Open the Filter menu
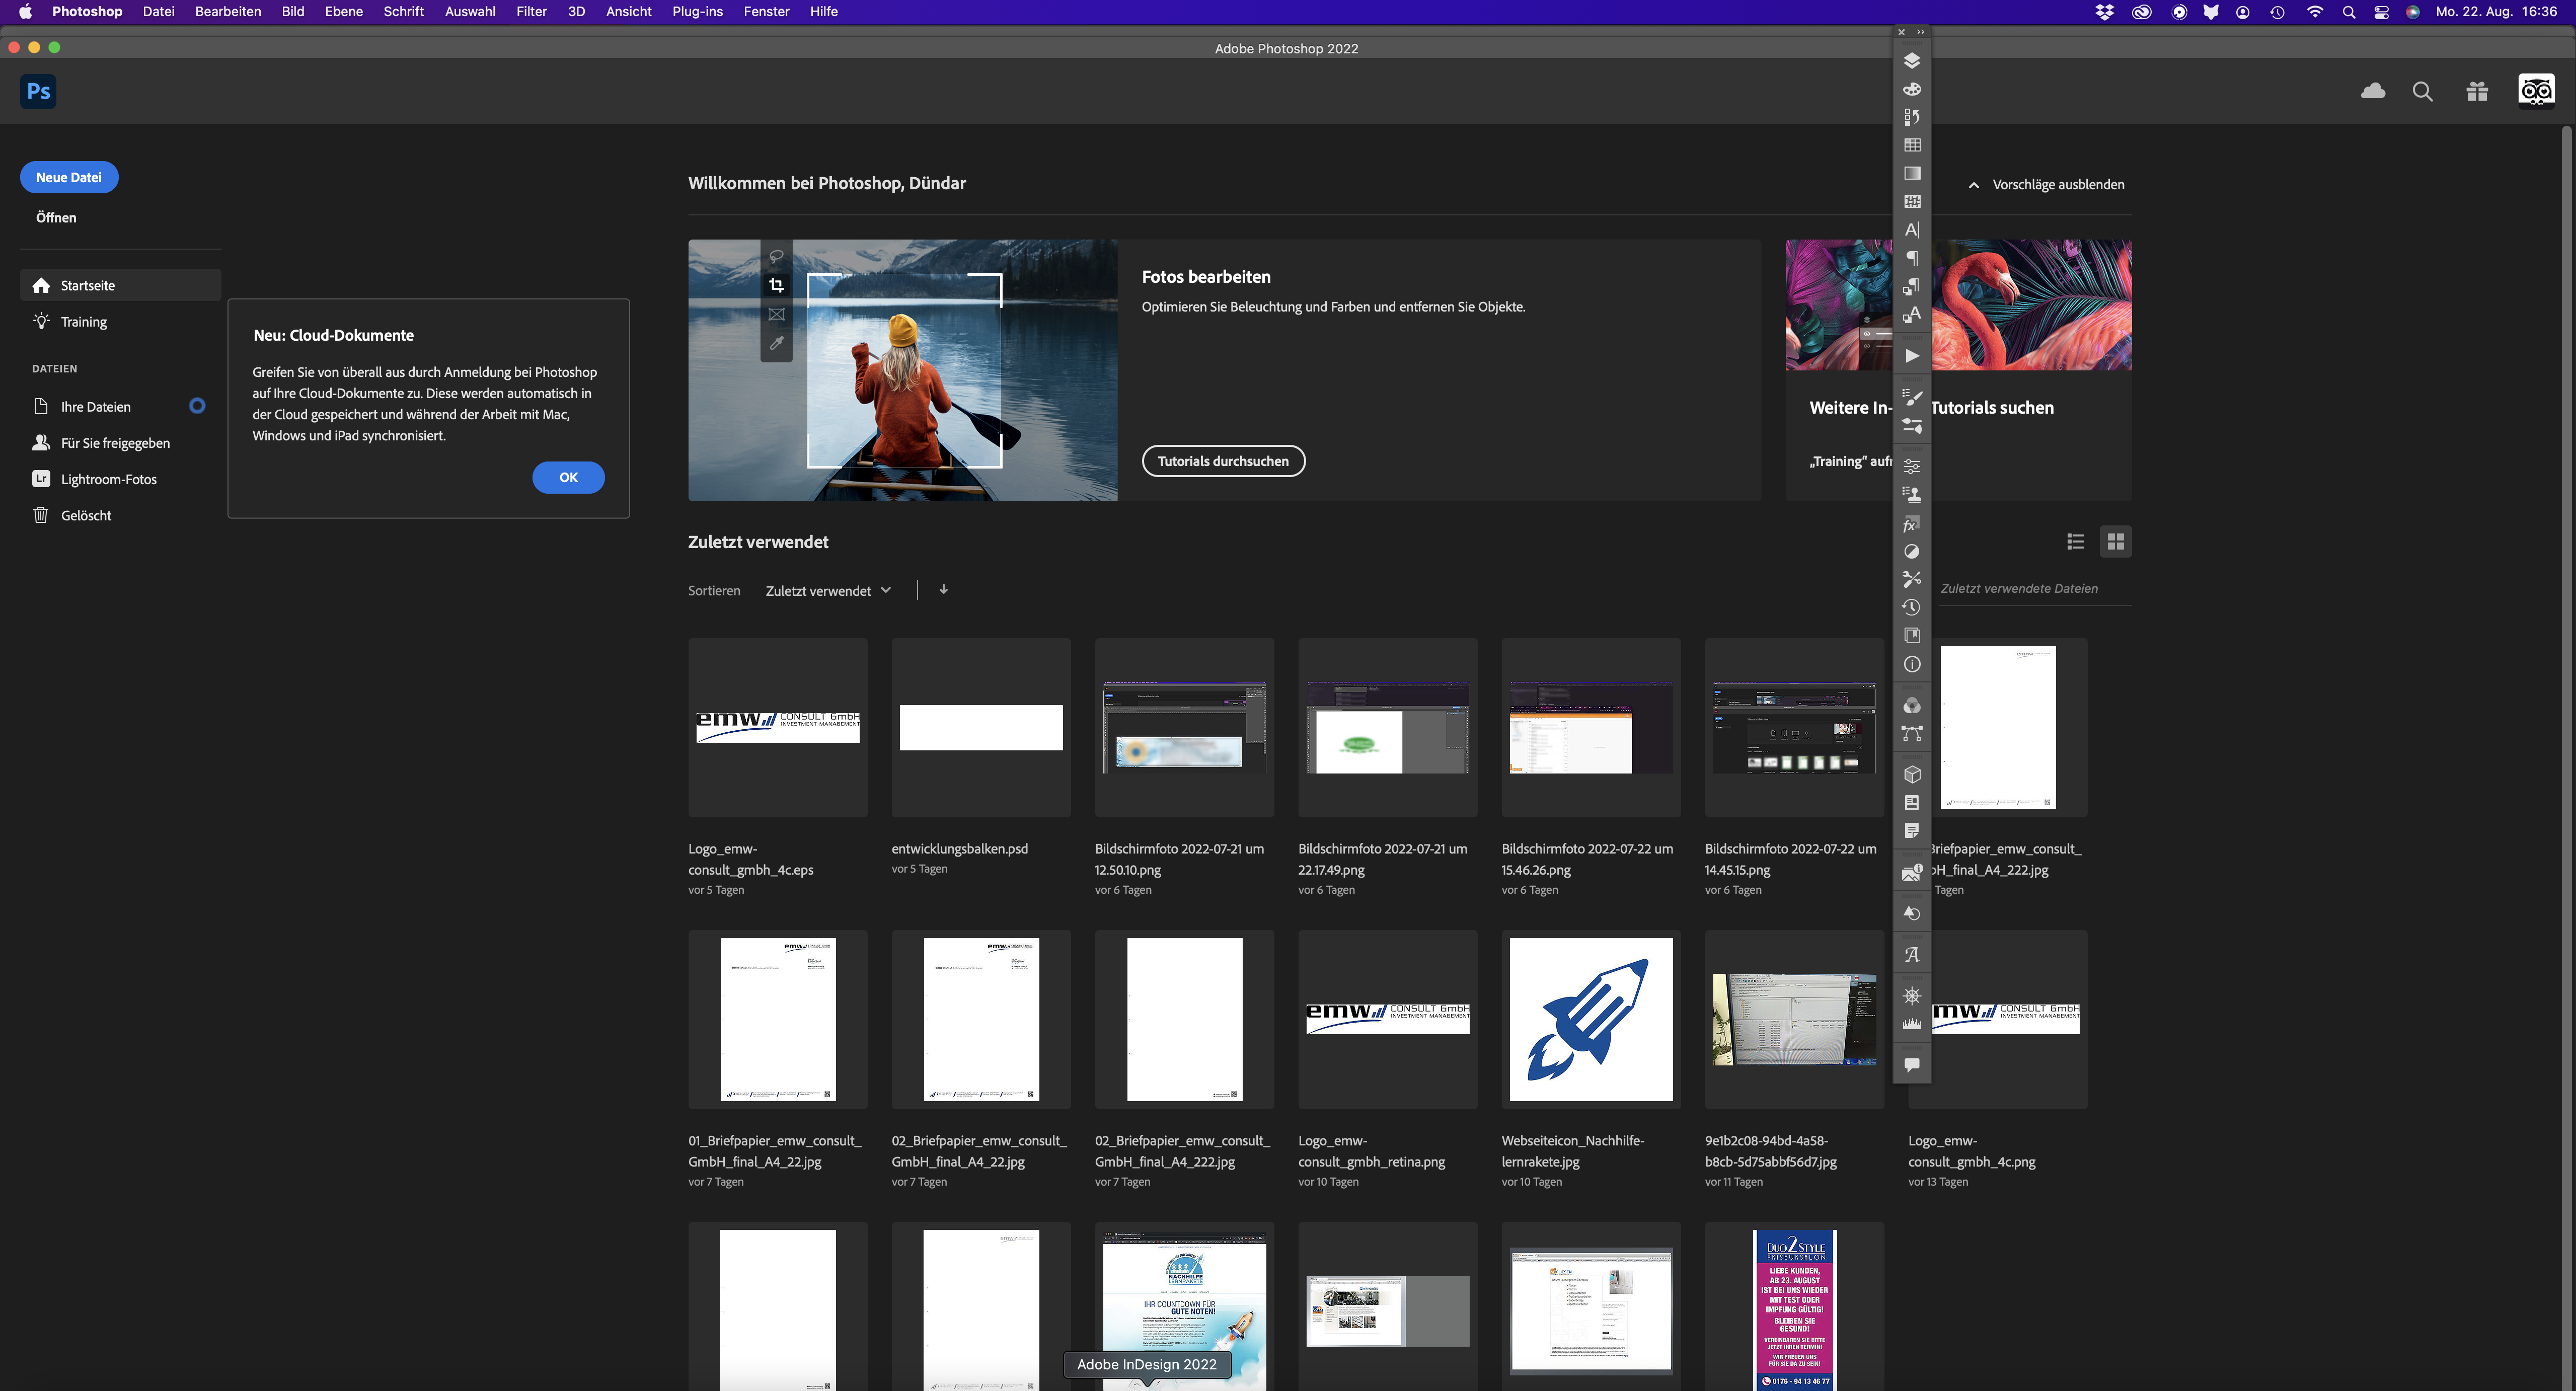Viewport: 2576px width, 1391px height. [531, 11]
